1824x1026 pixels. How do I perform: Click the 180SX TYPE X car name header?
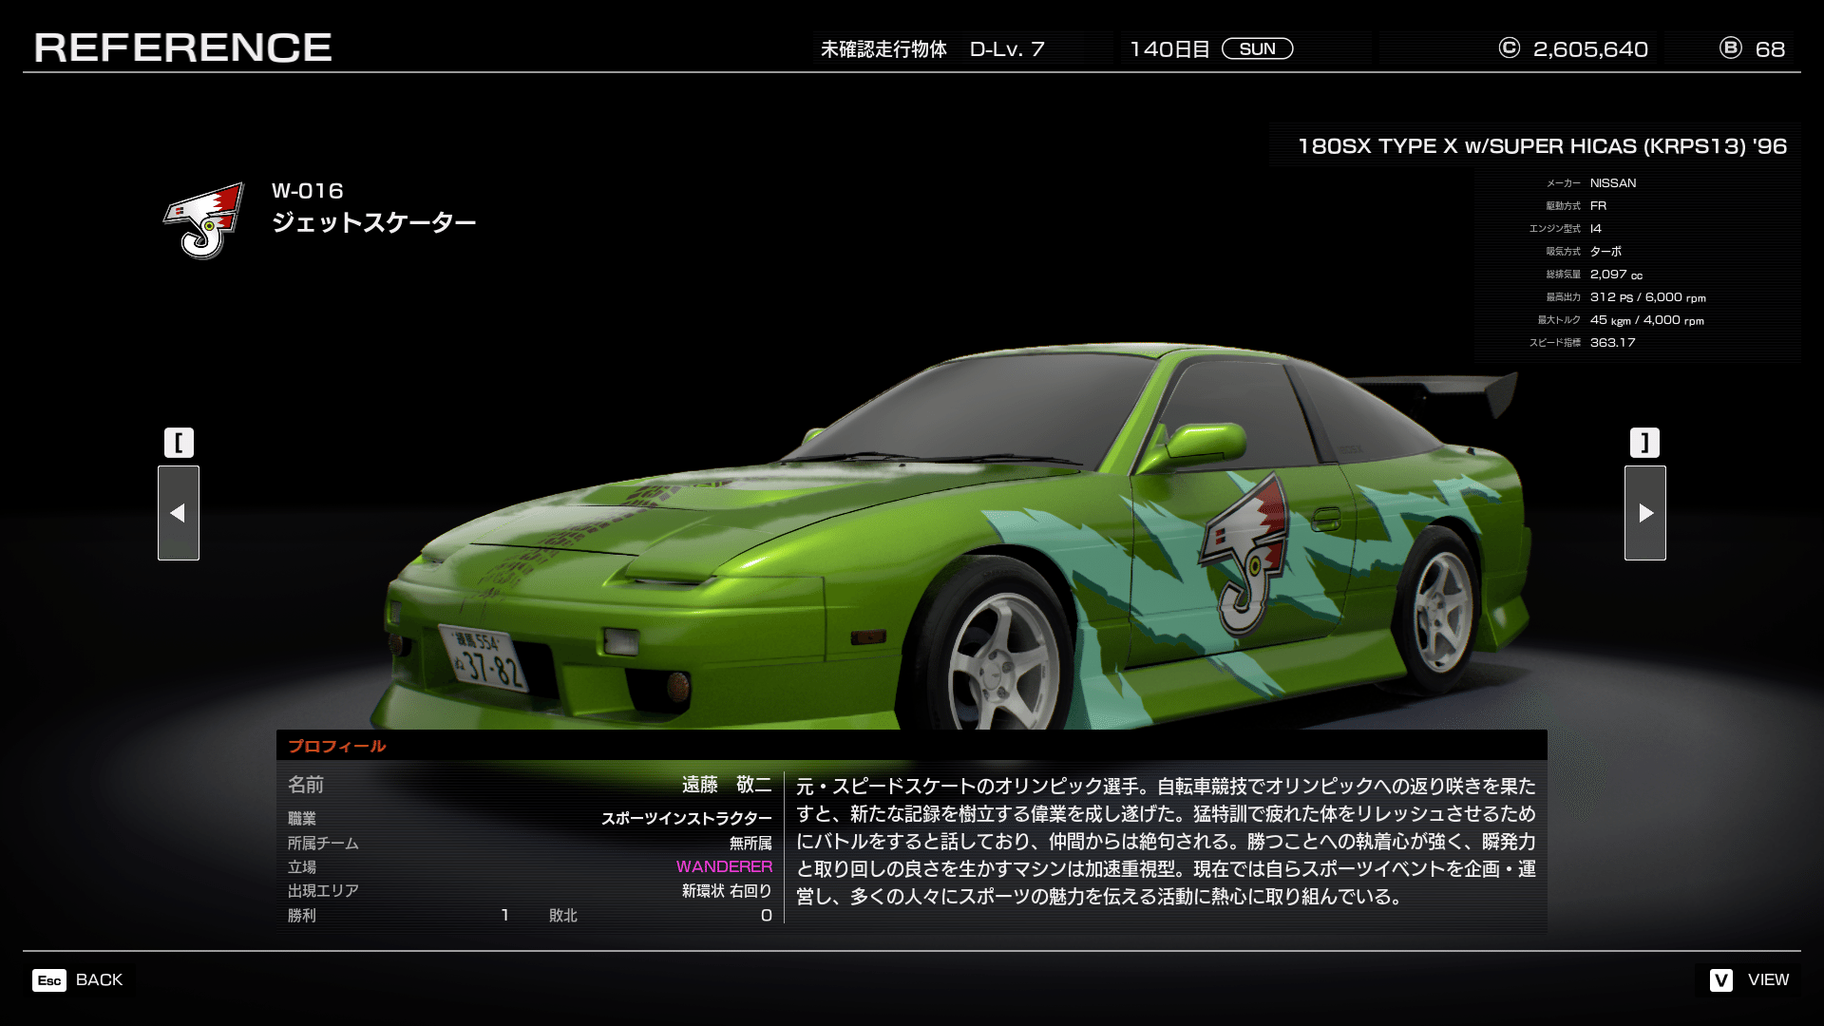(1541, 146)
